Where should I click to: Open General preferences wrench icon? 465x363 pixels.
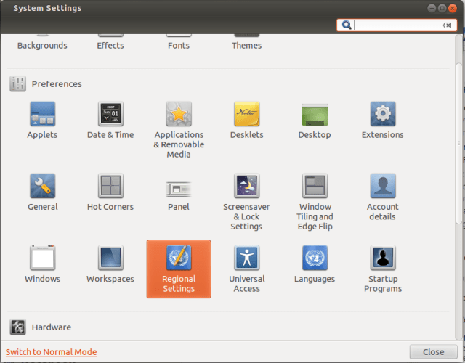pyautogui.click(x=42, y=187)
